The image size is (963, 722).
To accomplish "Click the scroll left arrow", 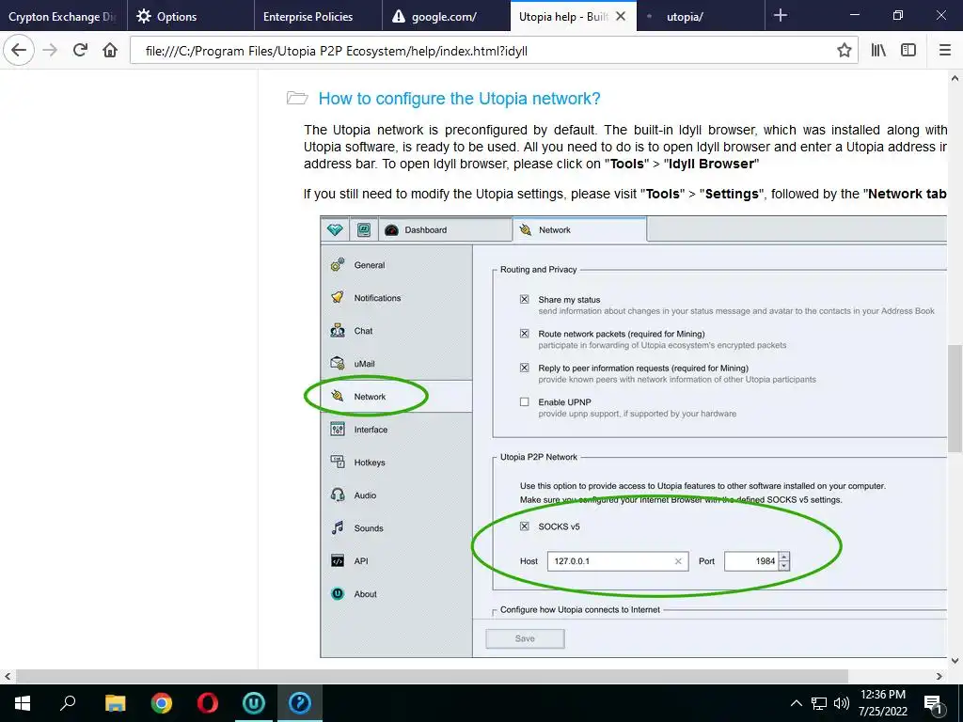I will [8, 676].
